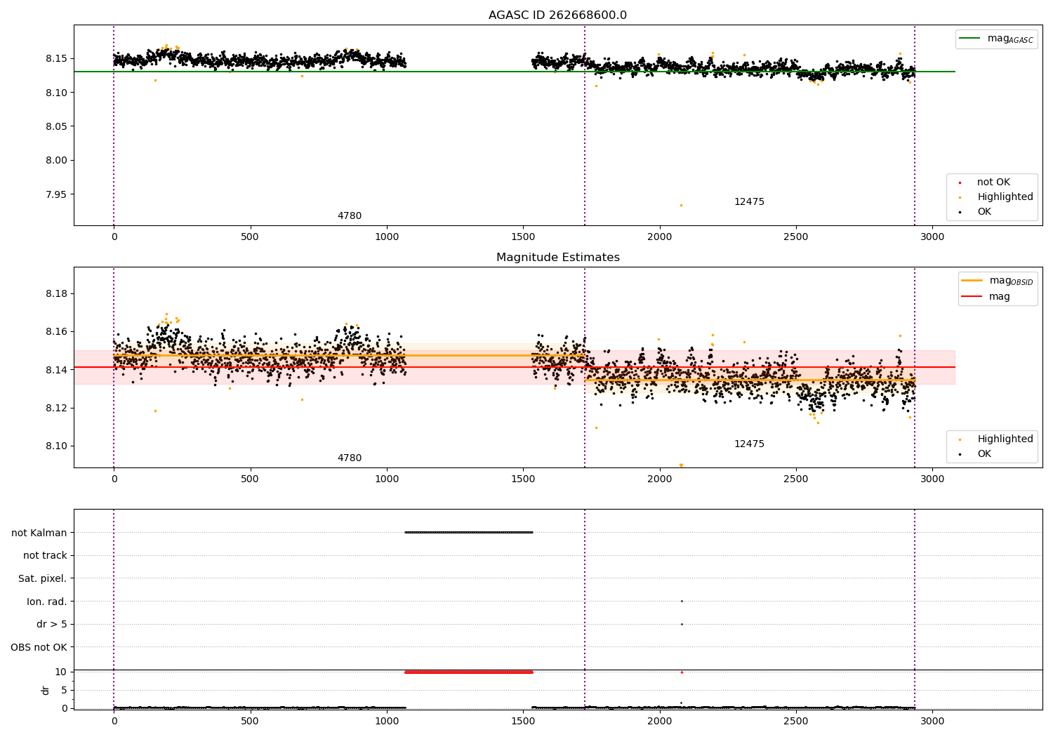This screenshot has height=737, width=1053.
Task: Click the "not track" row label
Action: 45,556
